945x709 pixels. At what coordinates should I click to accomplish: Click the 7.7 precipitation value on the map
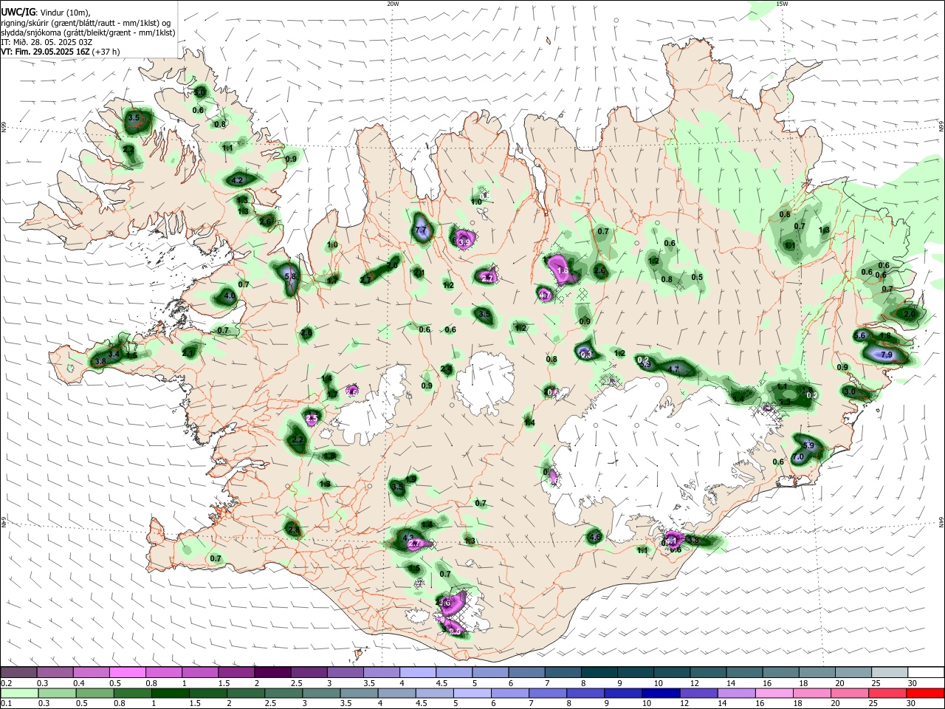click(422, 231)
